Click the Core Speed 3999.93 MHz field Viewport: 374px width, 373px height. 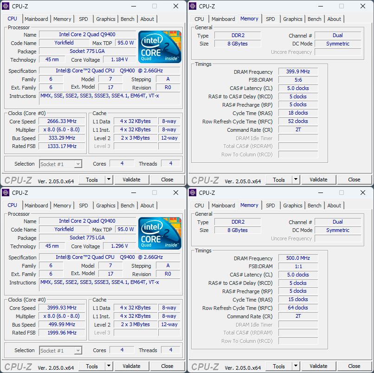pyautogui.click(x=62, y=308)
